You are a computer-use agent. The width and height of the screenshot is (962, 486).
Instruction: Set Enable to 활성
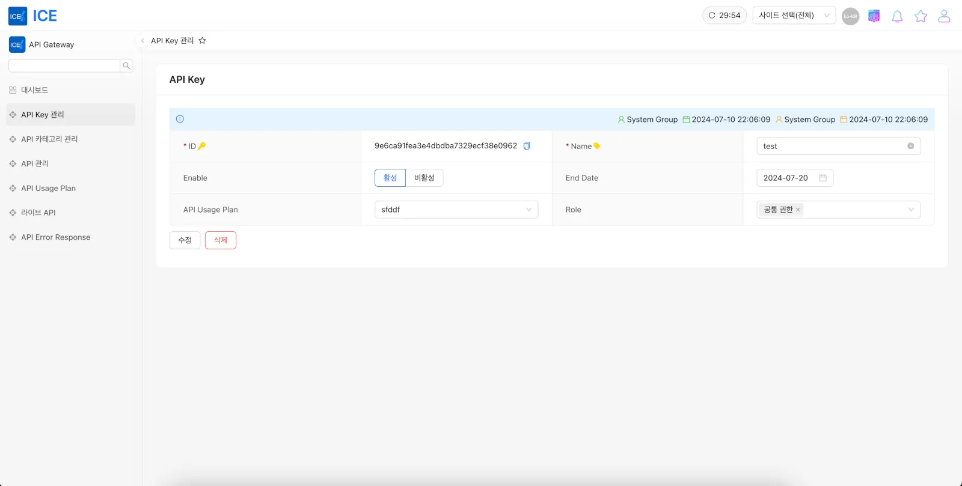click(x=390, y=178)
